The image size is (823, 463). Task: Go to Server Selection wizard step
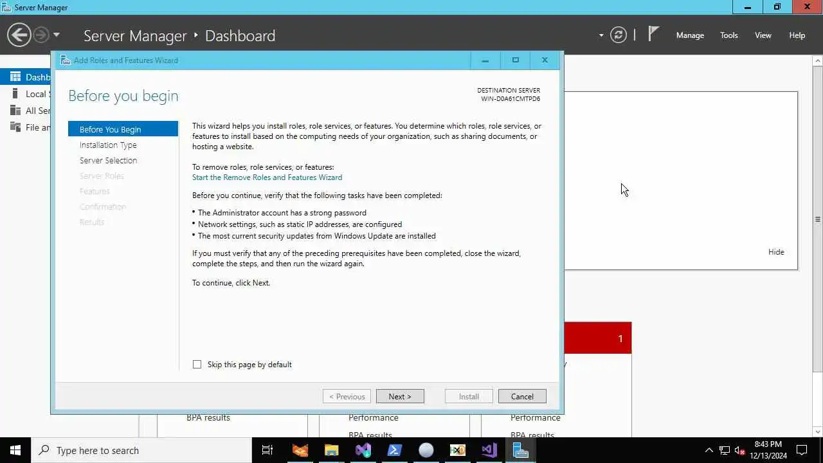108,160
